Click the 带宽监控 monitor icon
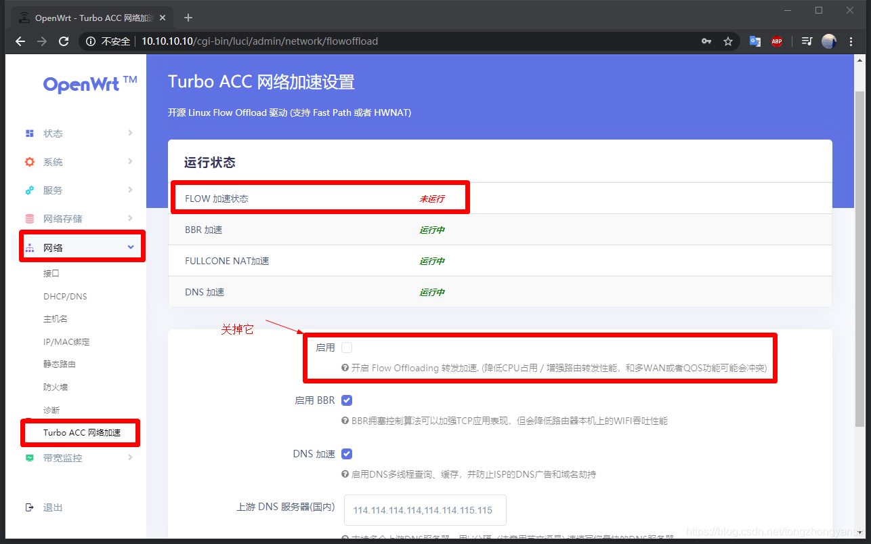 pos(29,458)
